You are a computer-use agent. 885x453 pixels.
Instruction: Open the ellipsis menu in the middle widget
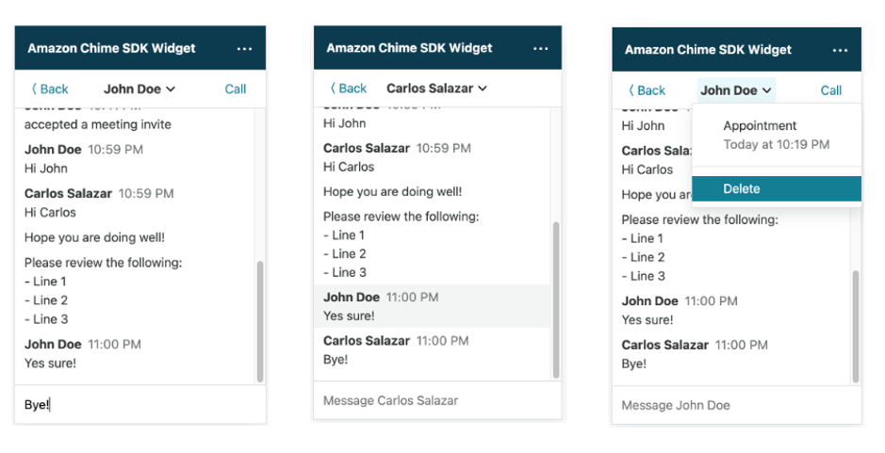[x=541, y=49]
